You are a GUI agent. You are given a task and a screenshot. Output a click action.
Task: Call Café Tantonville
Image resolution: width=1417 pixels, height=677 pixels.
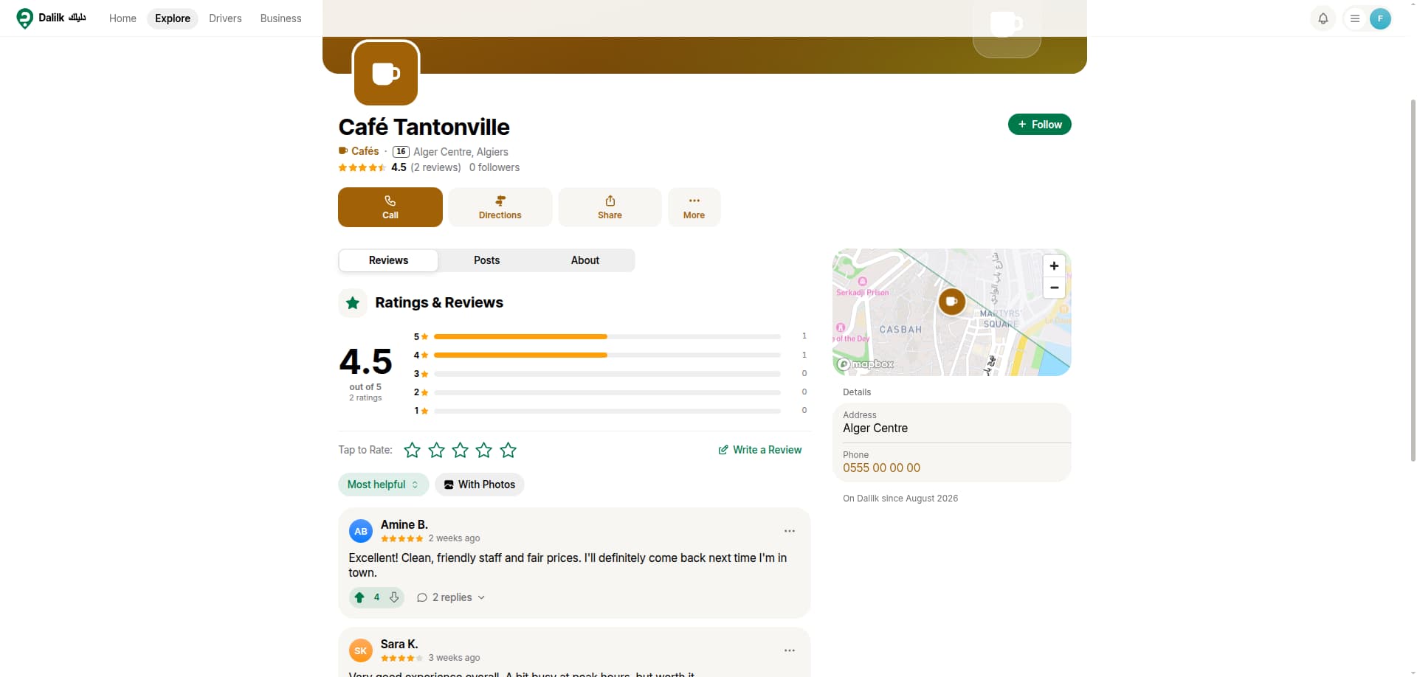click(390, 207)
